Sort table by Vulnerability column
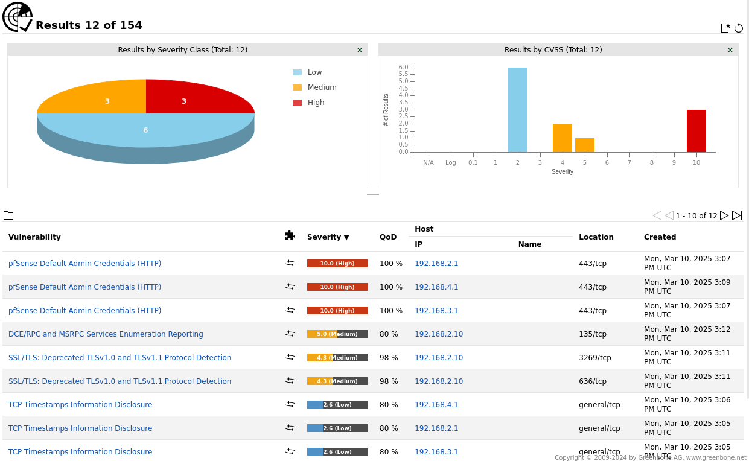The height and width of the screenshot is (461, 749). pos(34,237)
